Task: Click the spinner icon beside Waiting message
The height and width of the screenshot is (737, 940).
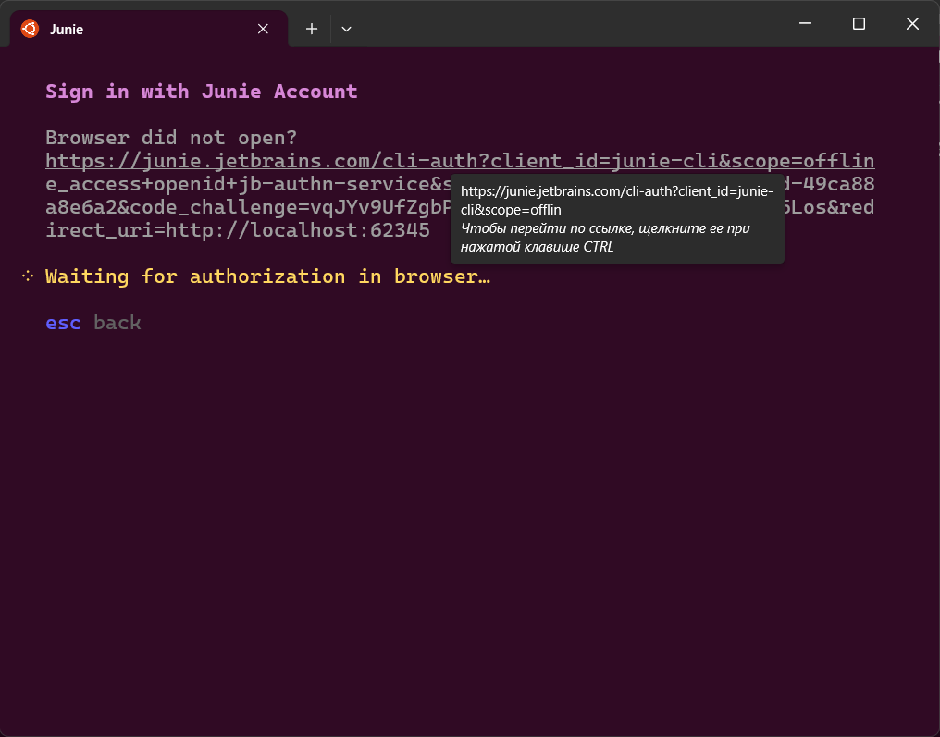Action: [x=28, y=276]
